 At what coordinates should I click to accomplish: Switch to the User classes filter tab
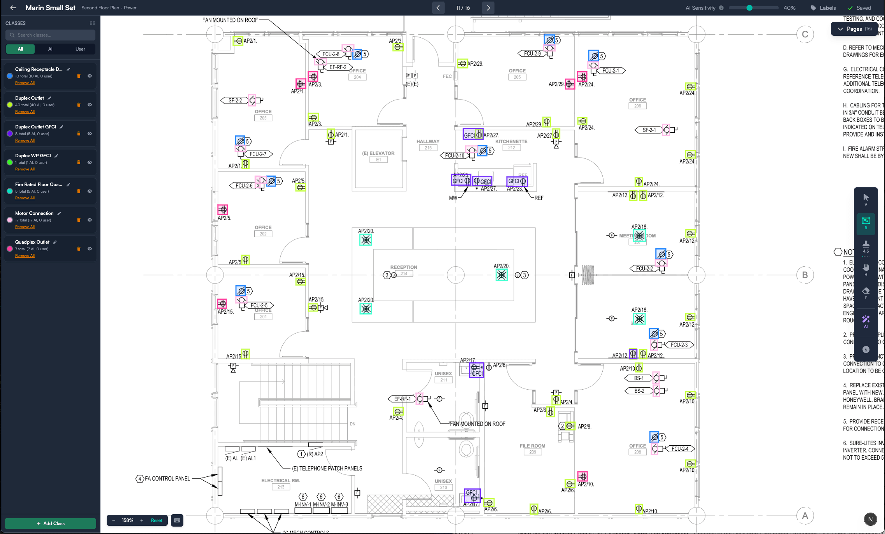[x=80, y=49]
